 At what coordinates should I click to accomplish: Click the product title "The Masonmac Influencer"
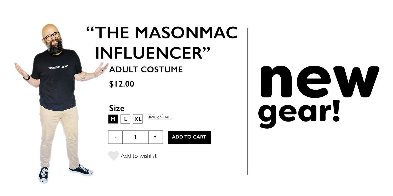(161, 43)
